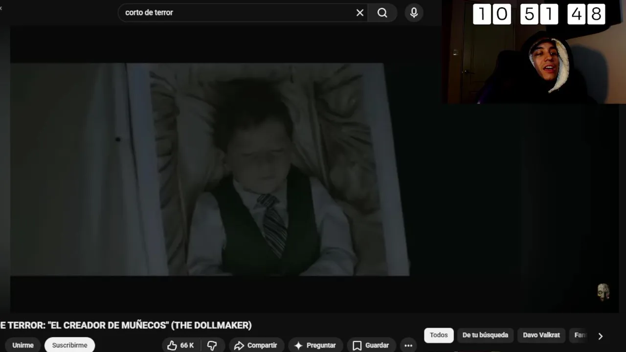Open more actions three-dot menu

click(x=408, y=345)
